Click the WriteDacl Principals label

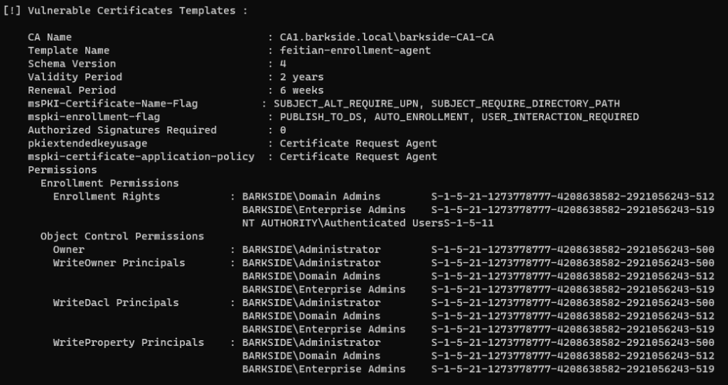116,303
